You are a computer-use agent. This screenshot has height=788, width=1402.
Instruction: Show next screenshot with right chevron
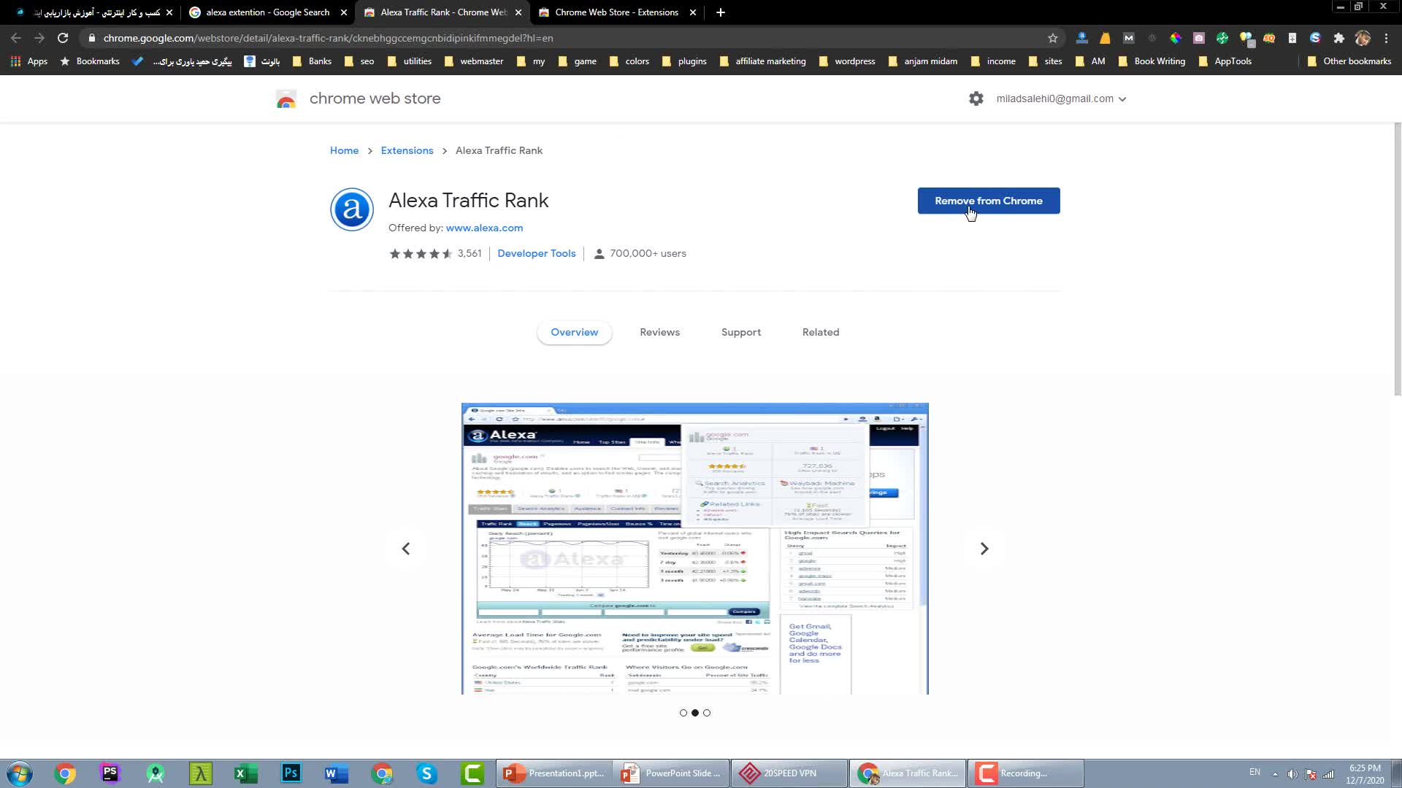(x=984, y=549)
